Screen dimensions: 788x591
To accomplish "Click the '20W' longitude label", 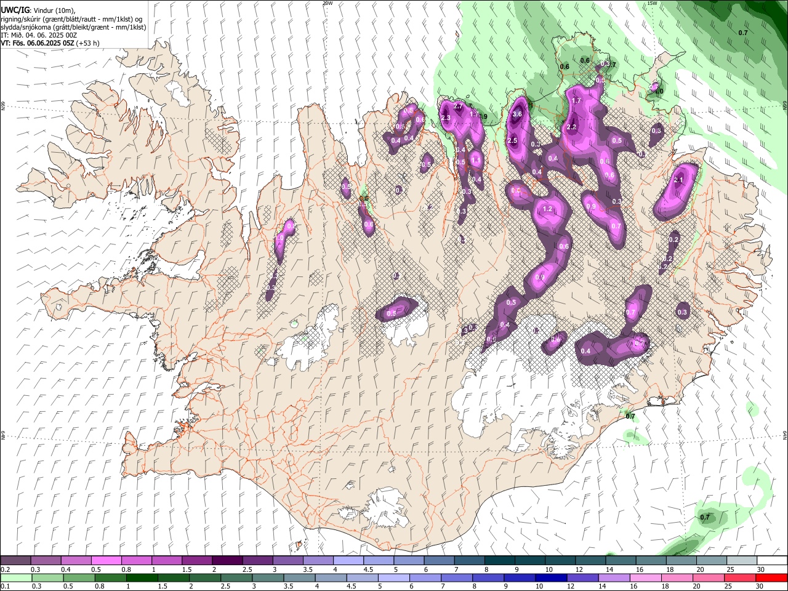I will tap(328, 3).
